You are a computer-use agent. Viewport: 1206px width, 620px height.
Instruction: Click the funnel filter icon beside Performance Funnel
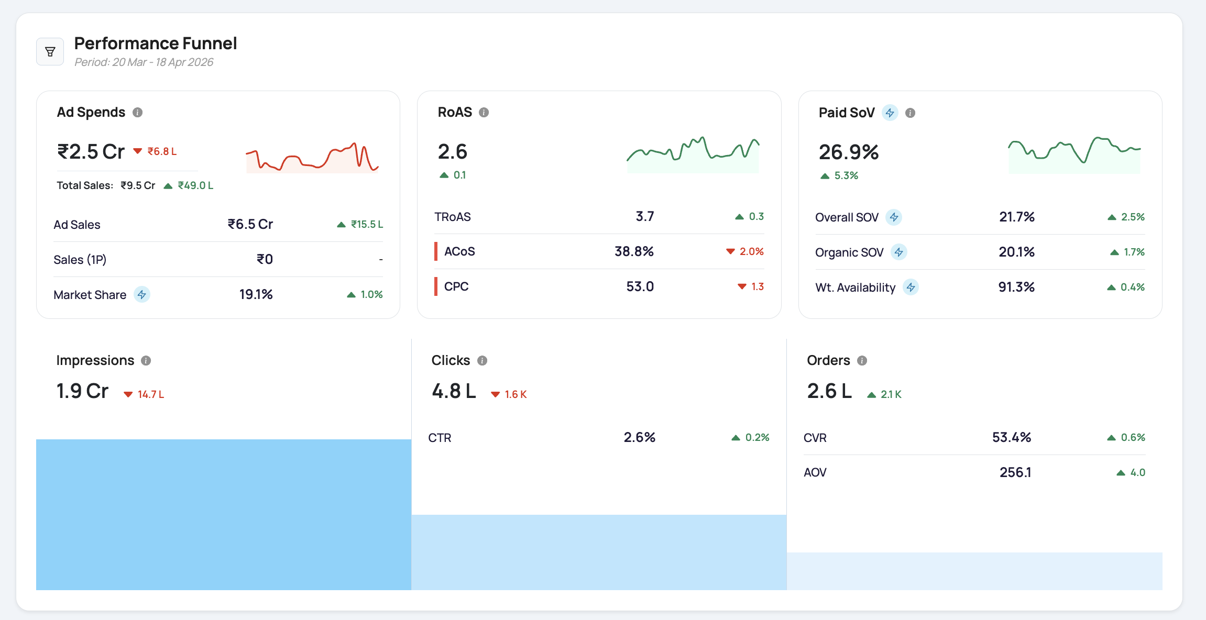(x=50, y=51)
